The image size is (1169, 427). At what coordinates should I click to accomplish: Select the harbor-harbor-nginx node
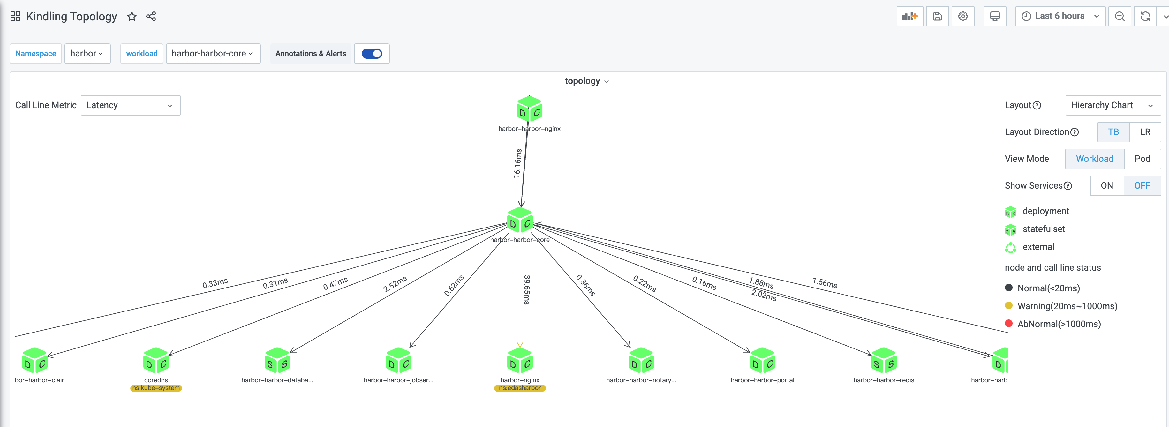tap(529, 109)
